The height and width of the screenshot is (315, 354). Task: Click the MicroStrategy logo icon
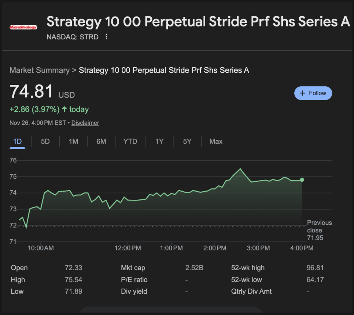coord(23,27)
